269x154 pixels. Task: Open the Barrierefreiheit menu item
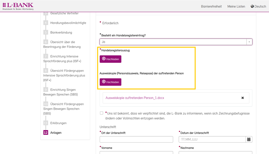pos(211,7)
